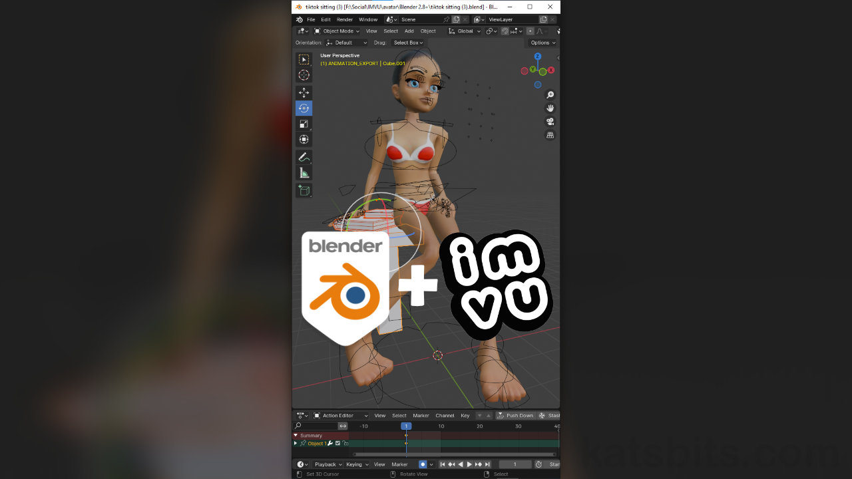This screenshot has width=852, height=479.
Task: Open the Add menu in 3D viewport
Action: pyautogui.click(x=409, y=31)
